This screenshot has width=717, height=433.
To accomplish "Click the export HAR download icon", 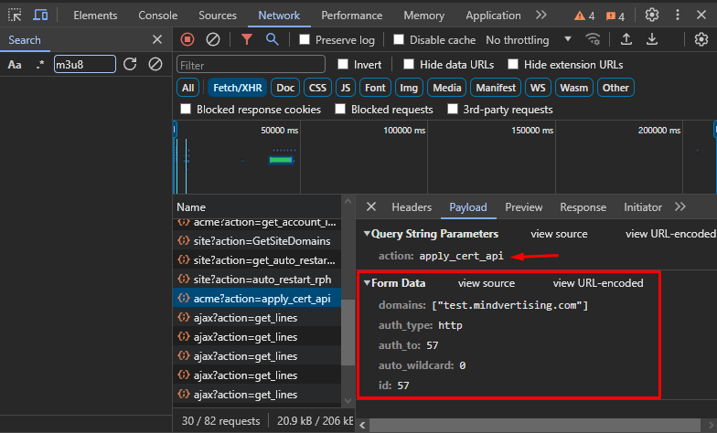I will 652,39.
